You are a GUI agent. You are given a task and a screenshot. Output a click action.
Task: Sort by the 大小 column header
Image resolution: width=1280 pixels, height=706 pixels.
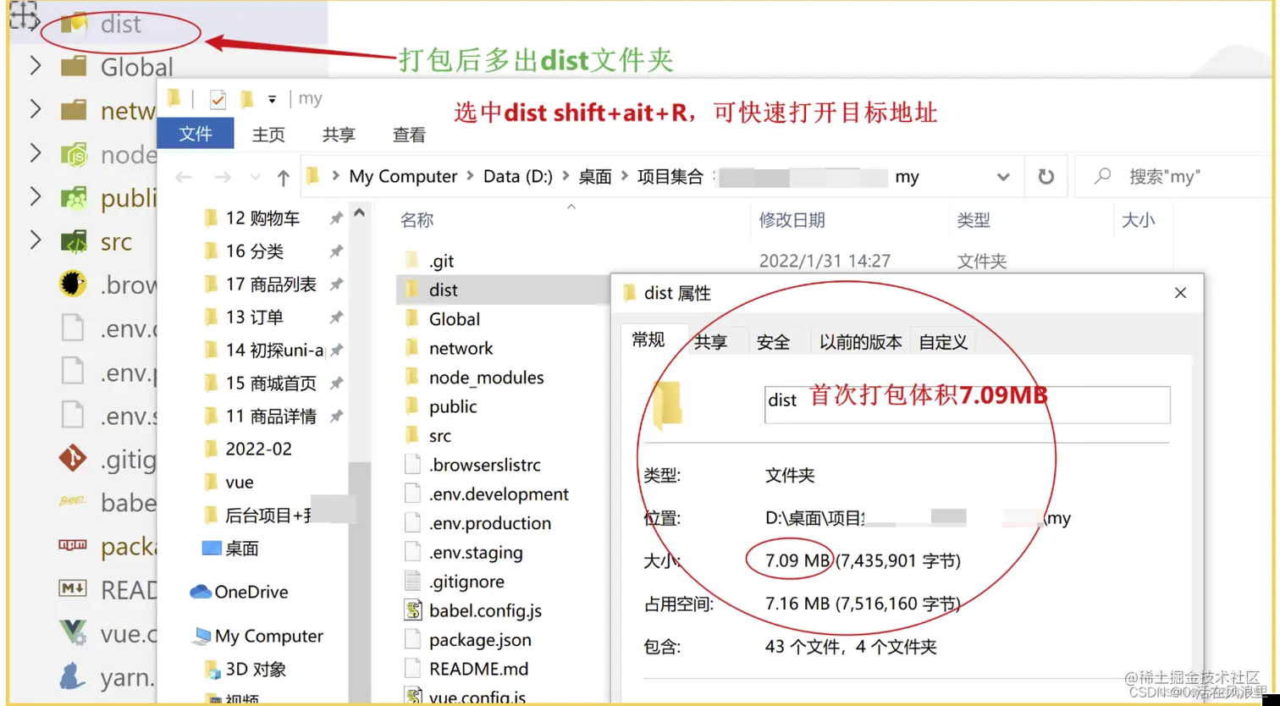[x=1138, y=220]
